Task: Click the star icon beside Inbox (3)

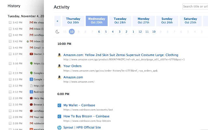Action: tap(28, 41)
